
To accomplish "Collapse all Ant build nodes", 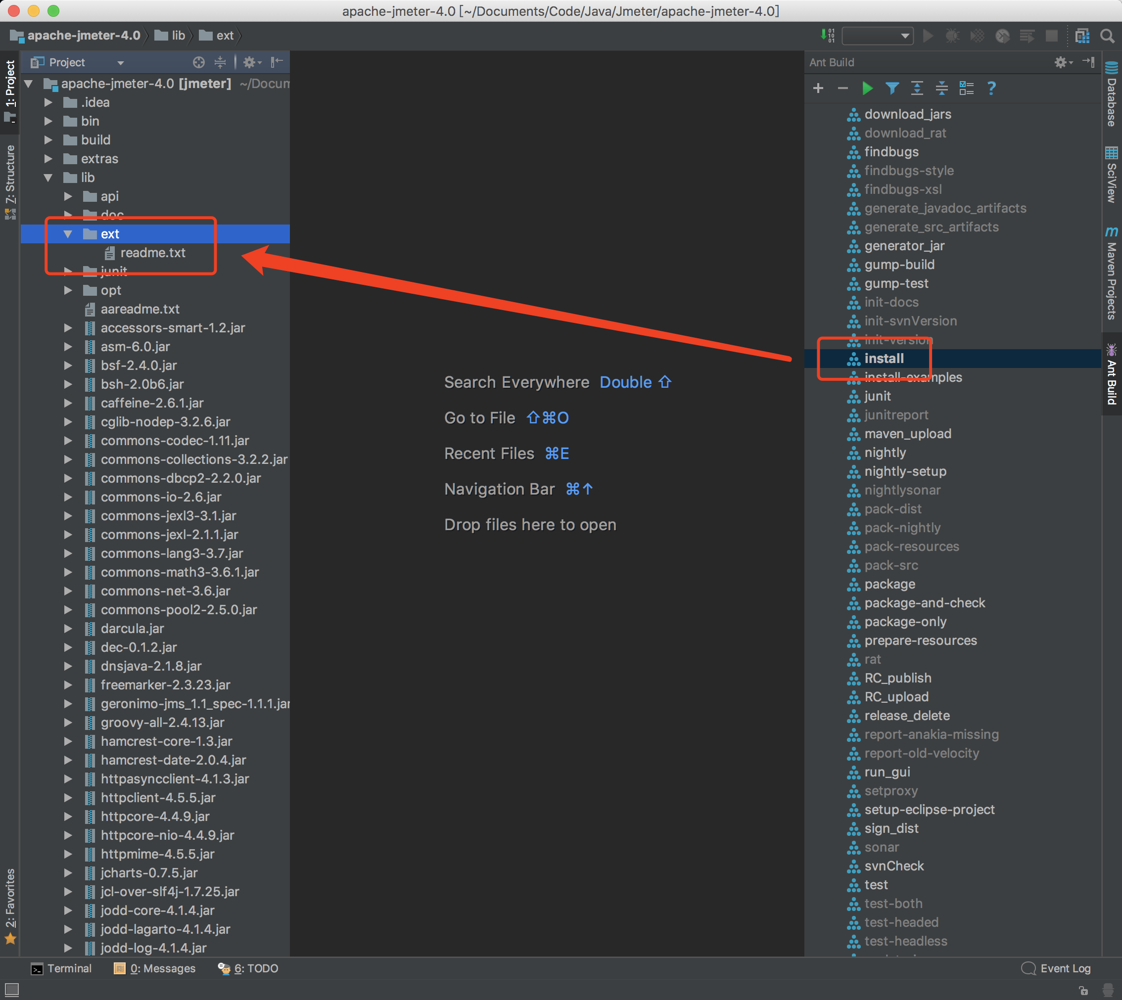I will (x=942, y=88).
